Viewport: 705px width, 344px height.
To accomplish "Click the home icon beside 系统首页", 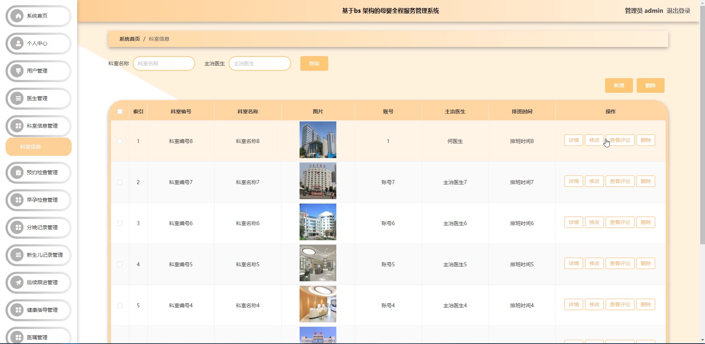I will pos(17,16).
